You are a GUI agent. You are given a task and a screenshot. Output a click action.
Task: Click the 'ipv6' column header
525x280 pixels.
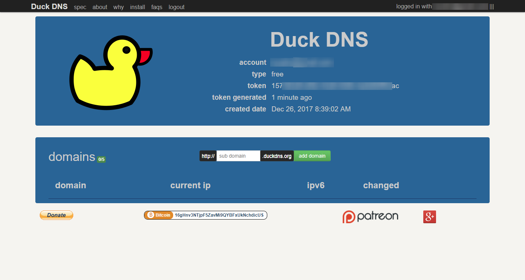tap(316, 185)
